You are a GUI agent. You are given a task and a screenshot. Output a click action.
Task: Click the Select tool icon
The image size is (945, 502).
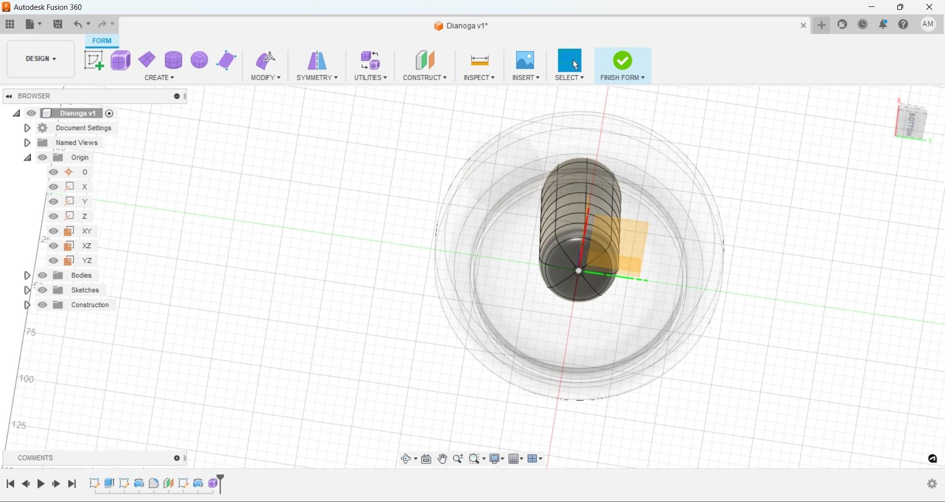click(569, 60)
